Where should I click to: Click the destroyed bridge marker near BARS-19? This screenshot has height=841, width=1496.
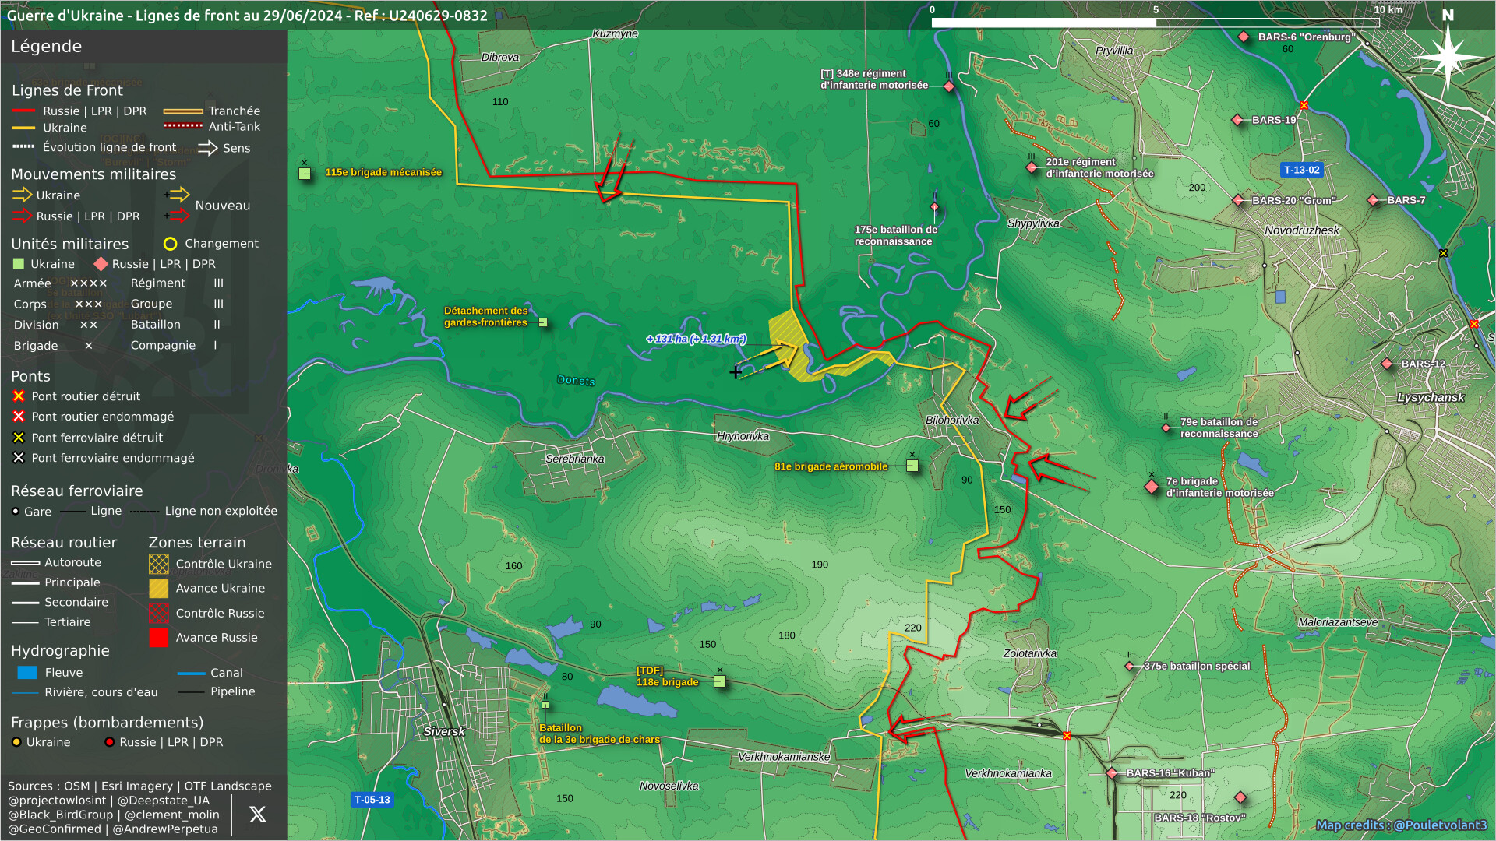coord(1304,105)
